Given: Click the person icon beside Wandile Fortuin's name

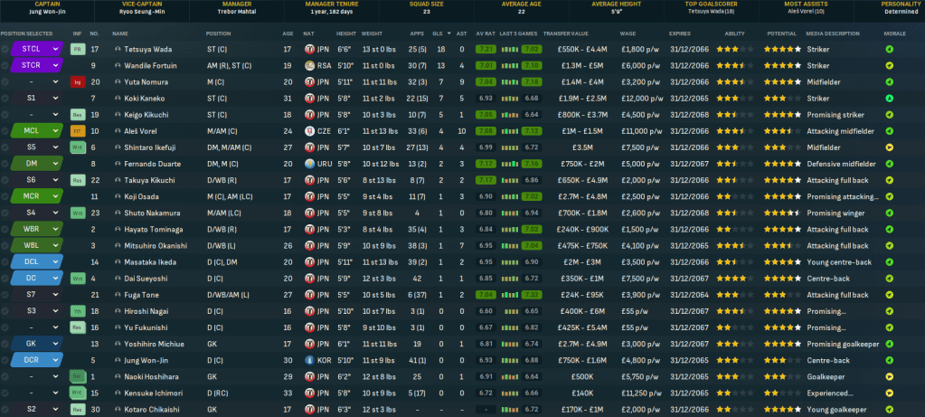Looking at the screenshot, I should pyautogui.click(x=118, y=65).
